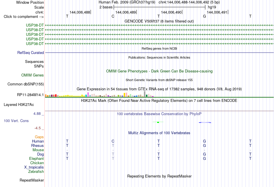Image resolution: width=274 pixels, height=187 pixels.
Task: Click the RepeatMasker label on the left side
Action: tap(32, 180)
